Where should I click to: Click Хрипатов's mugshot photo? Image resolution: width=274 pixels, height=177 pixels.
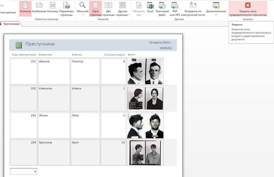145,152
